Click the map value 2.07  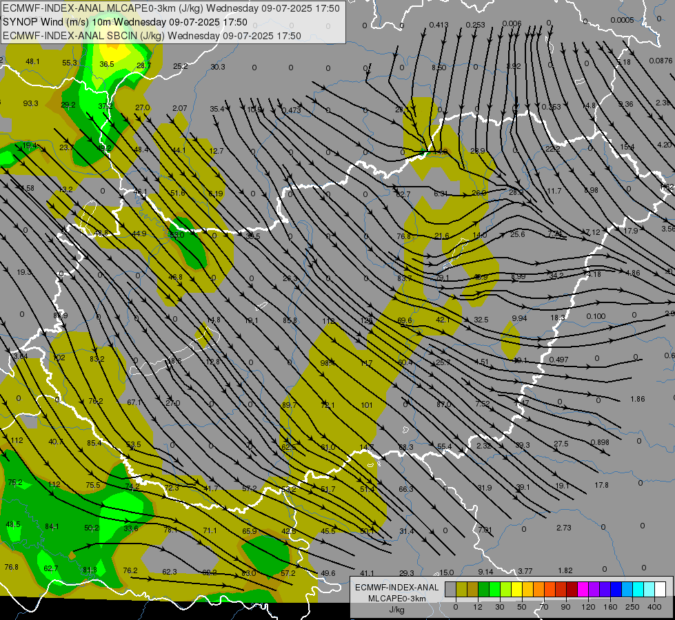point(179,108)
